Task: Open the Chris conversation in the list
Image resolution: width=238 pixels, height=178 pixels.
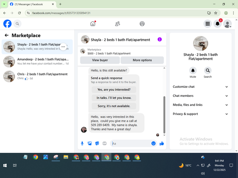Action: pos(37,76)
